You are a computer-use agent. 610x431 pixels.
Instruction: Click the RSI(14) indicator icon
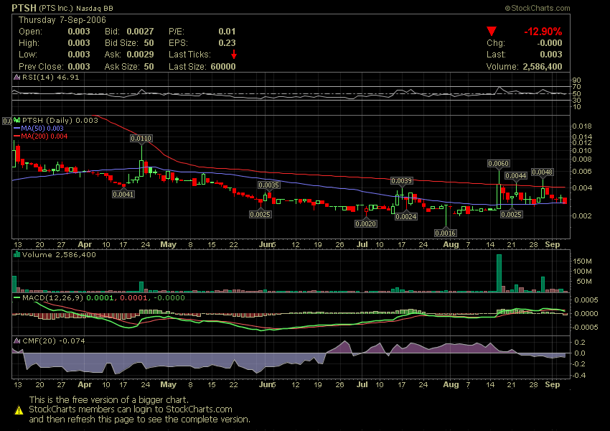17,77
